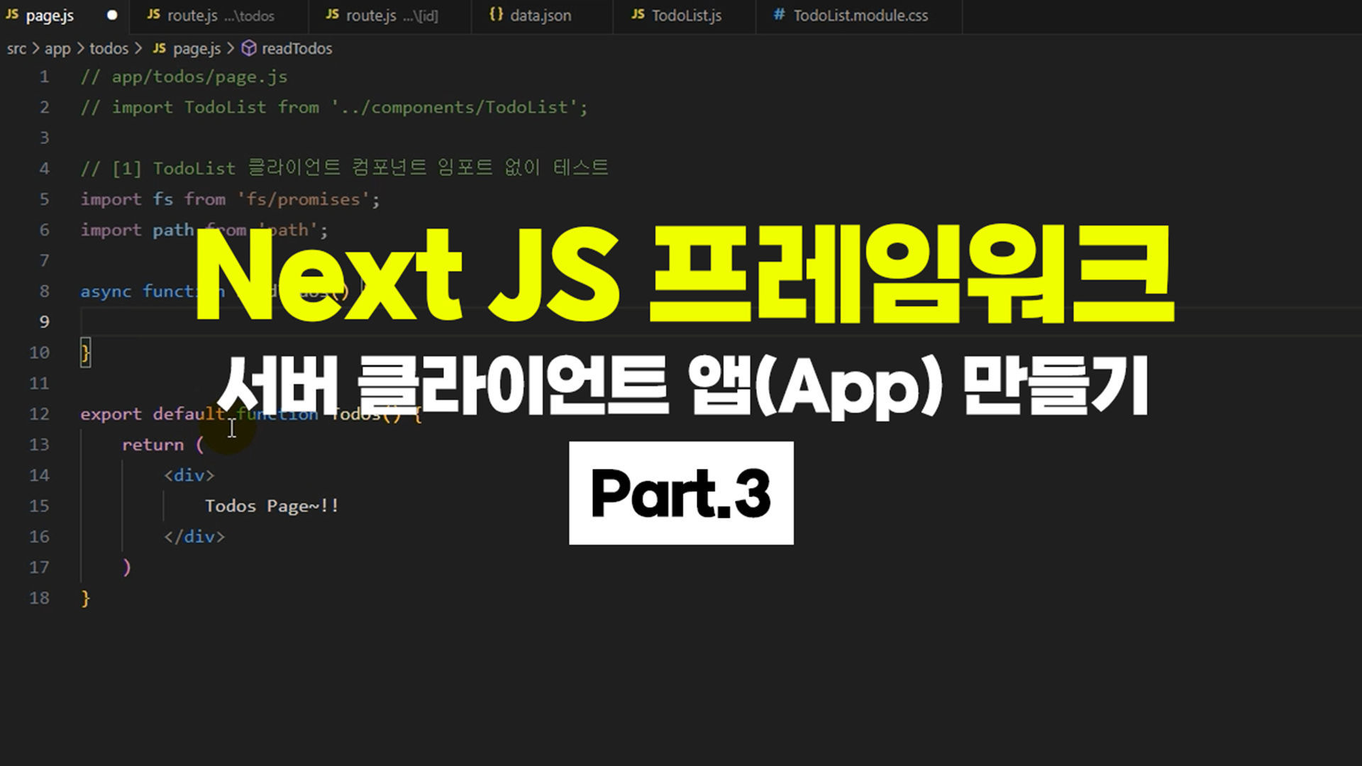1362x766 pixels.
Task: Click the JS file icon in breadcrumb
Action: 160,48
